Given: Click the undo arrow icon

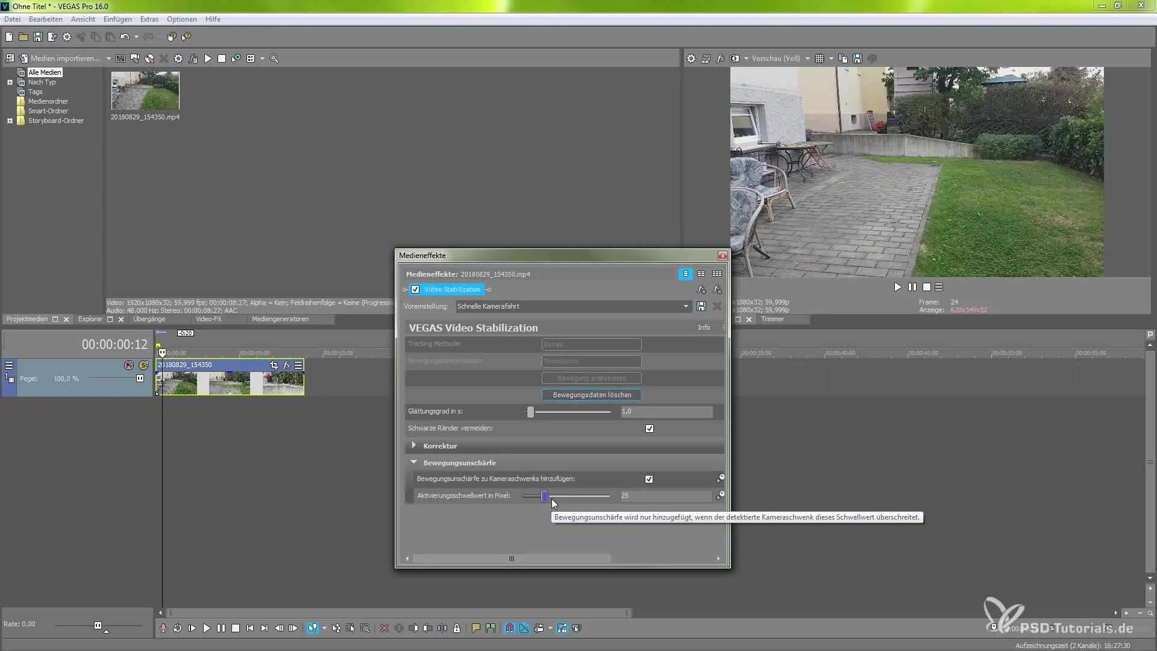Looking at the screenshot, I should pos(125,37).
